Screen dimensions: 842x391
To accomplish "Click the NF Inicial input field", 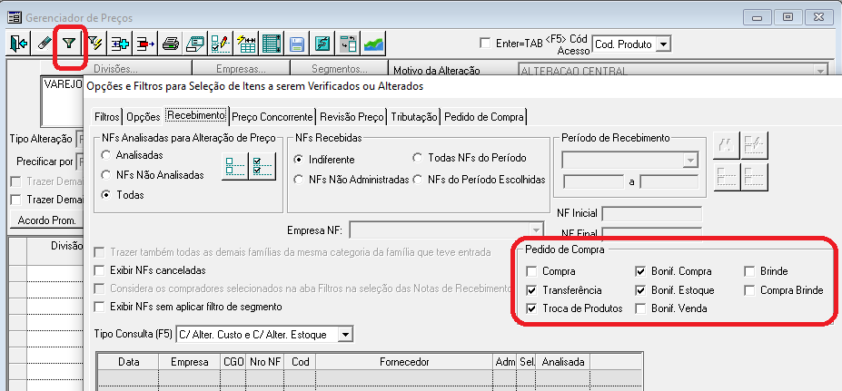I will [x=652, y=213].
